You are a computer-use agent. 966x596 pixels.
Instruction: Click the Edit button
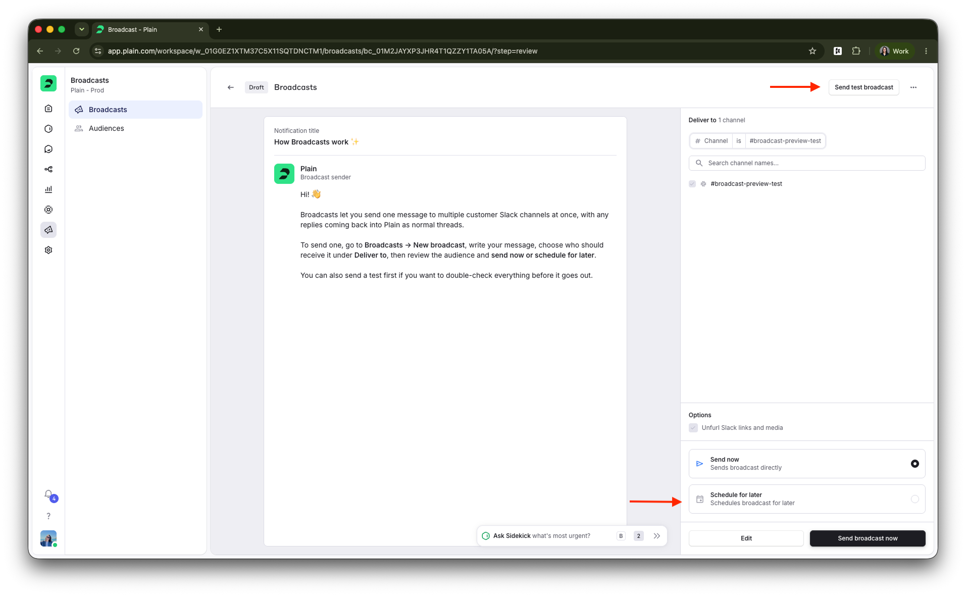tap(746, 538)
